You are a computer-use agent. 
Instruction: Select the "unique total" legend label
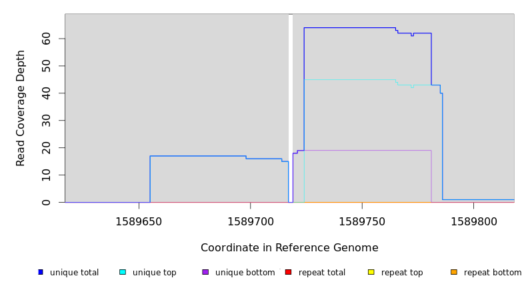[74, 273]
